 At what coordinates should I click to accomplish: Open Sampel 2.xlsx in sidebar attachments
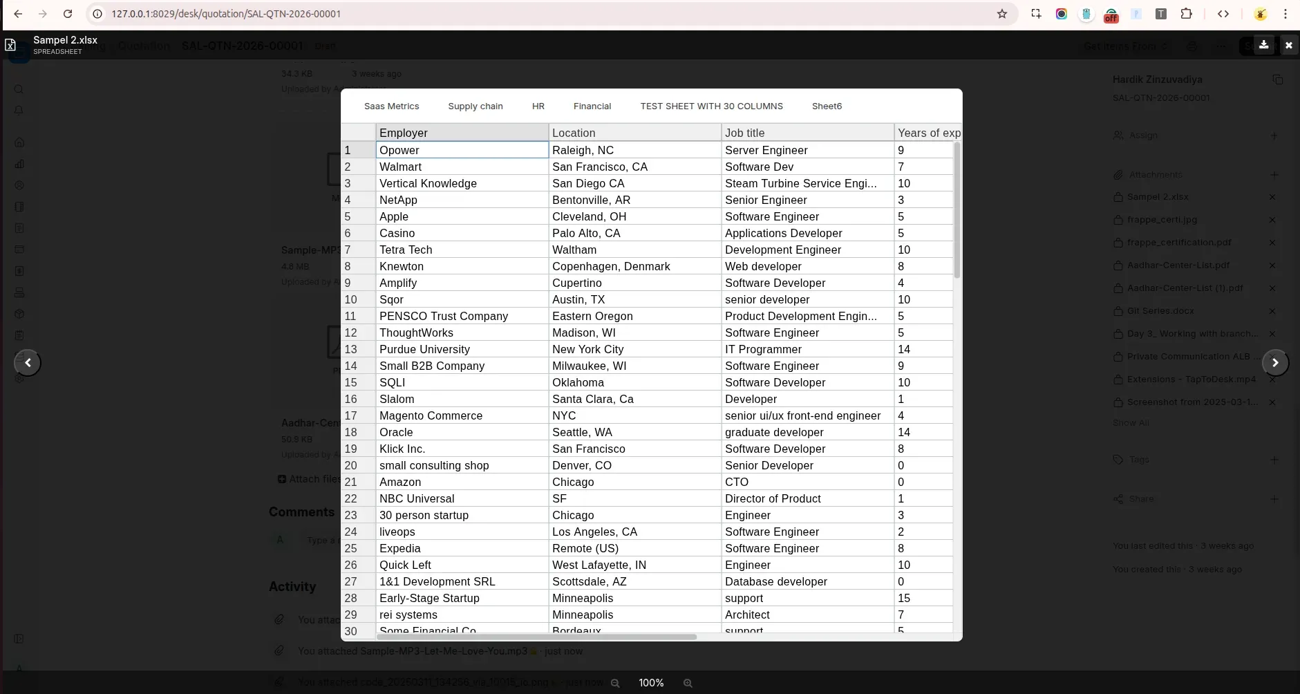coord(1158,197)
